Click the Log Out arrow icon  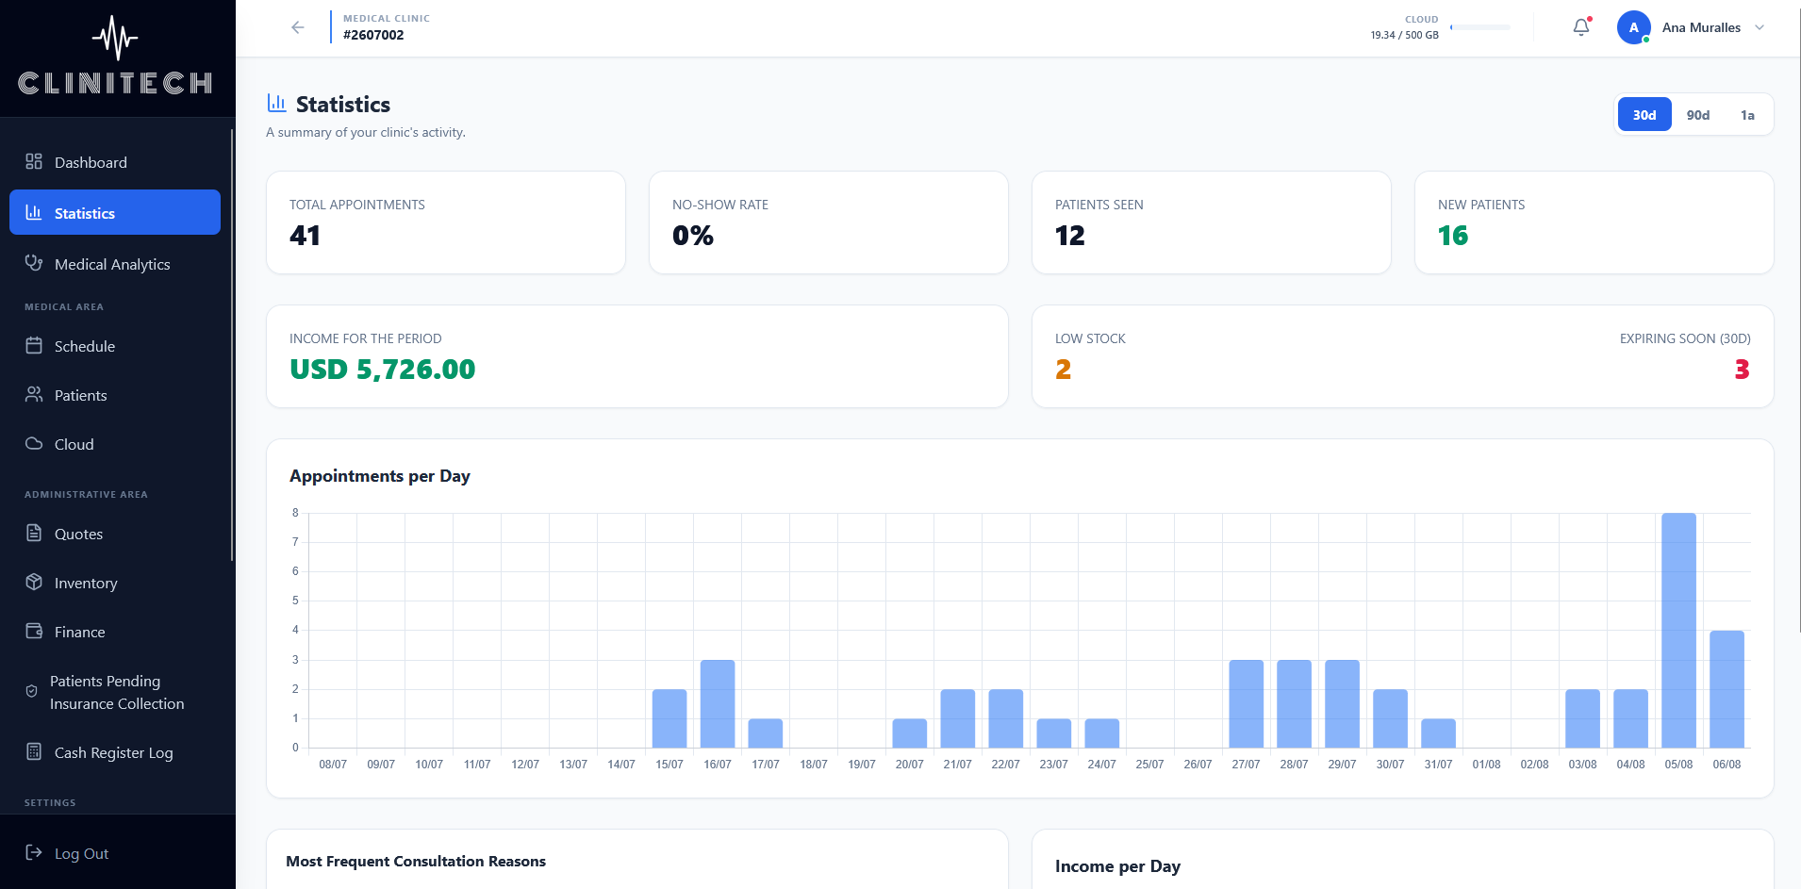click(x=34, y=852)
